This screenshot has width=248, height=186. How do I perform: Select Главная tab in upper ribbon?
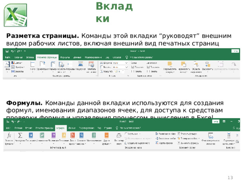click(x=18, y=57)
